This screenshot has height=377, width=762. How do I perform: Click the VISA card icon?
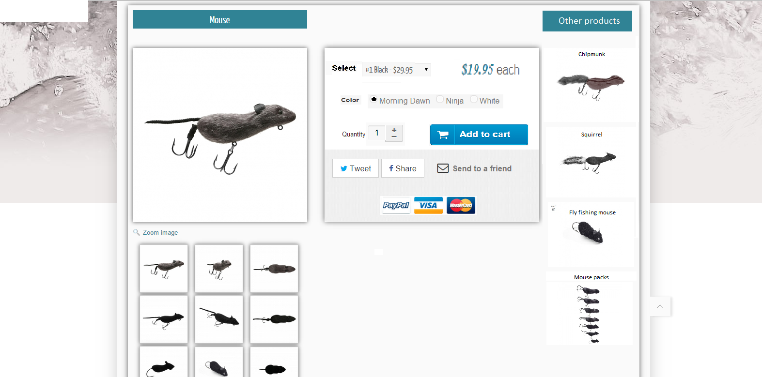pos(428,205)
